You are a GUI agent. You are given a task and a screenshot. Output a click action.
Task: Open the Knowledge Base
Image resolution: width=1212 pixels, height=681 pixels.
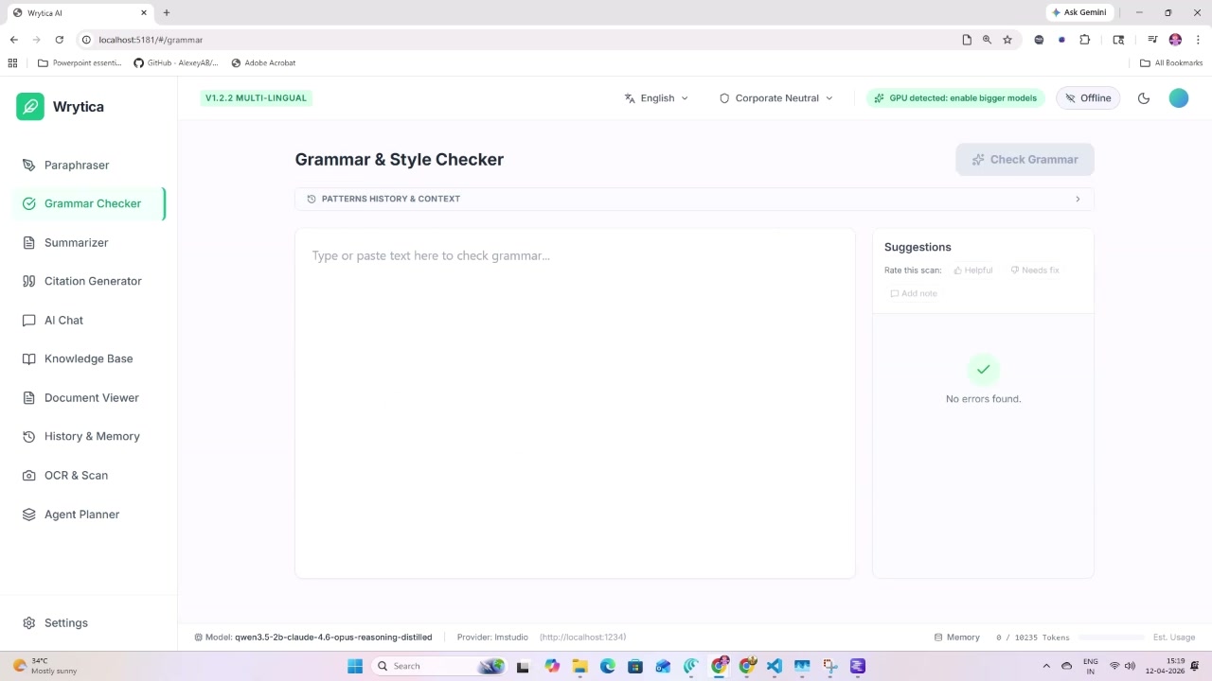[88, 358]
